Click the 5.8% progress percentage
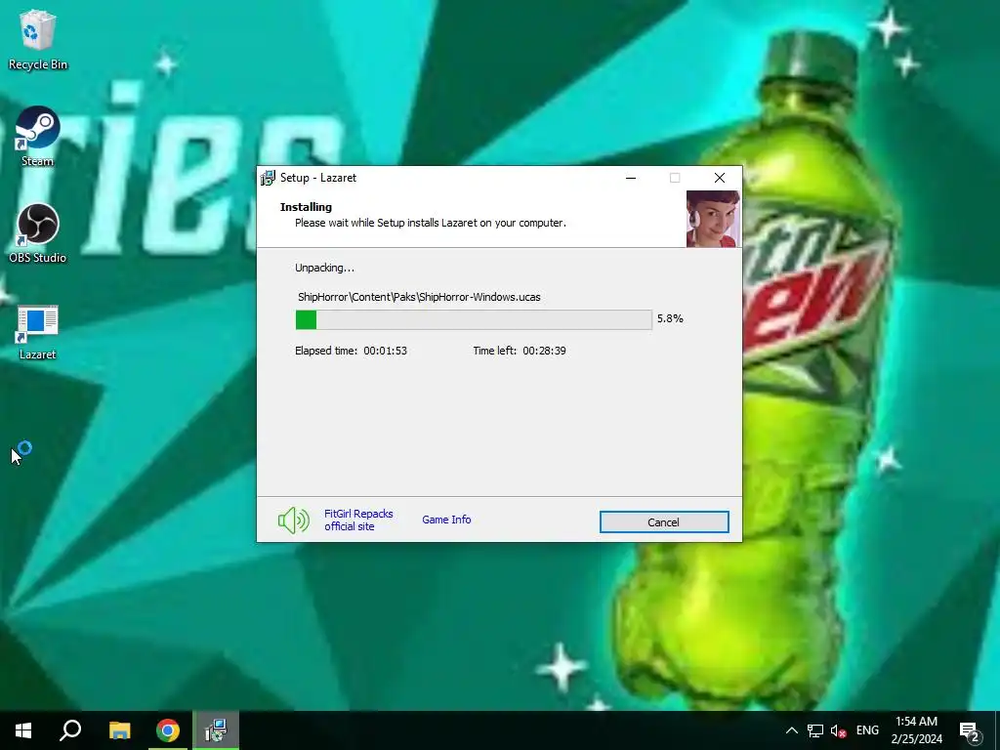1000x750 pixels. (x=670, y=318)
